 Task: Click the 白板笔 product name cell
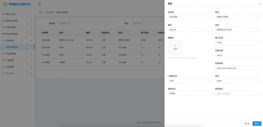tap(62, 62)
